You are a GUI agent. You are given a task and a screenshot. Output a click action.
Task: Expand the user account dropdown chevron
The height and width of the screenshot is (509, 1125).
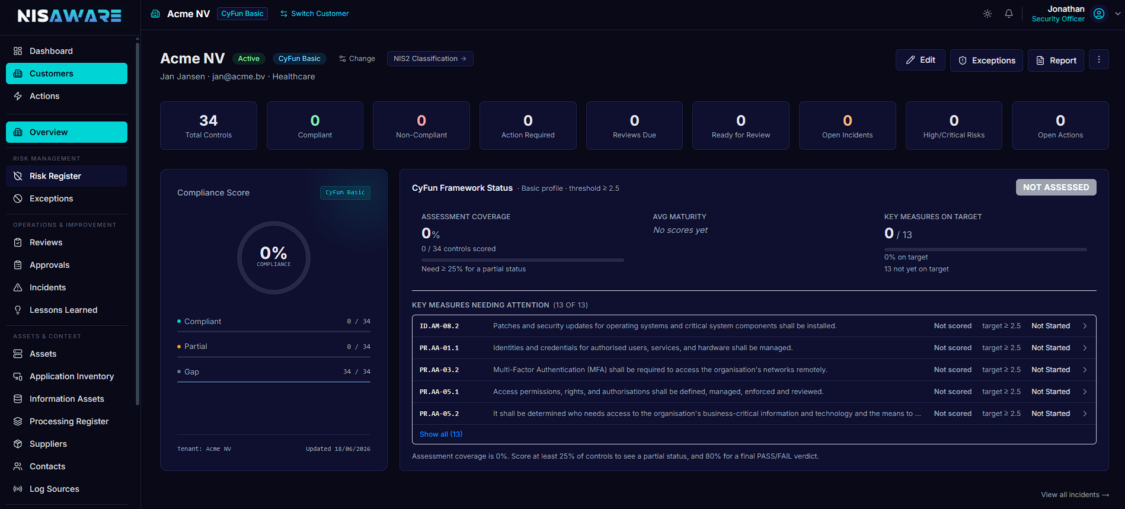[1118, 14]
